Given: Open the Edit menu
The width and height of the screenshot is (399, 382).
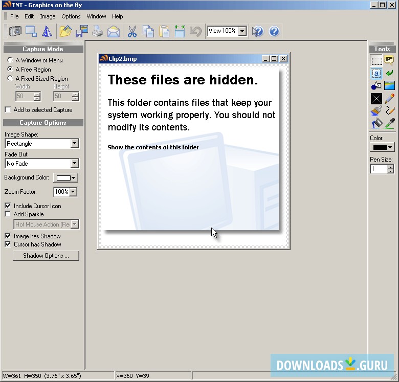Looking at the screenshot, I should (29, 16).
